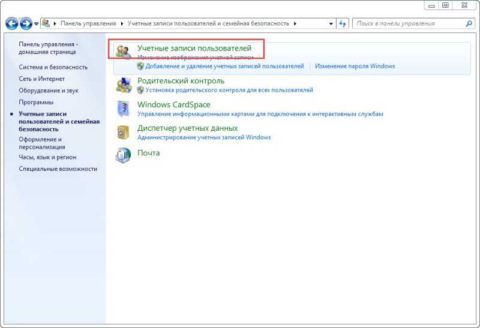Open 'Добавление и удаление учетных записей пользователей'
Viewport: 480px width, 328px height.
click(x=224, y=66)
